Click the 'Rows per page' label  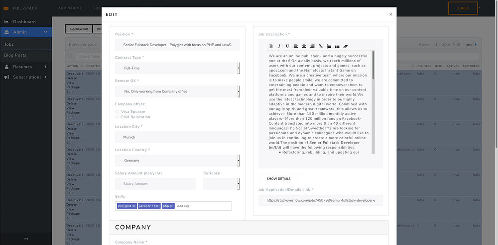pyautogui.click(x=83, y=44)
